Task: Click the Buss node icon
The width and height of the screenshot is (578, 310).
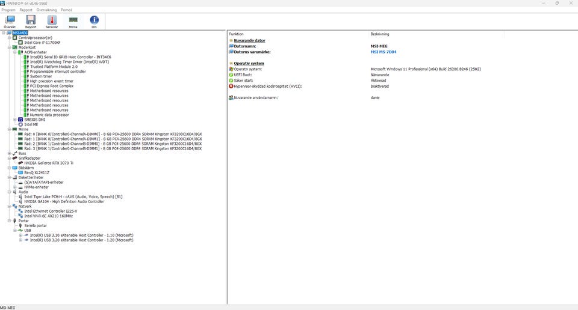Action: click(x=14, y=153)
